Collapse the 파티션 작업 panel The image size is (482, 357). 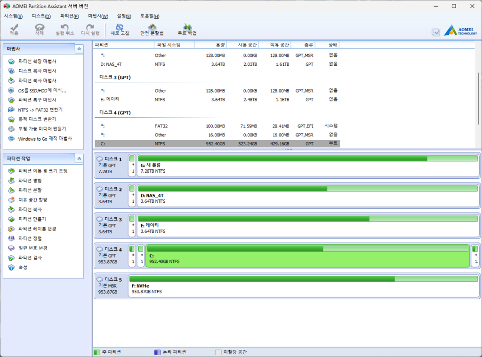(x=80, y=159)
